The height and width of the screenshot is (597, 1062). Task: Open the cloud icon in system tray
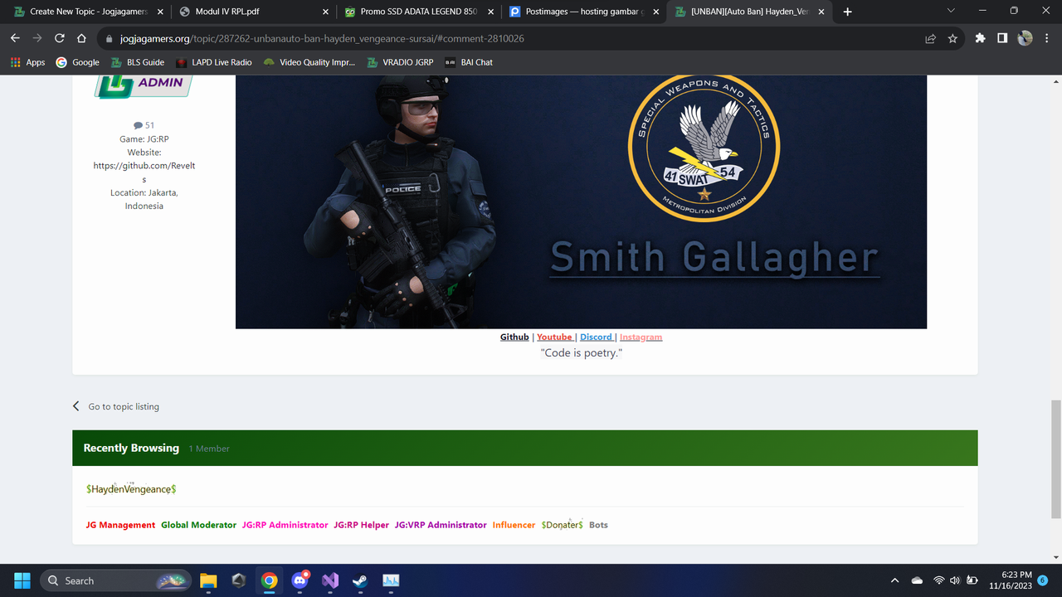tap(917, 580)
